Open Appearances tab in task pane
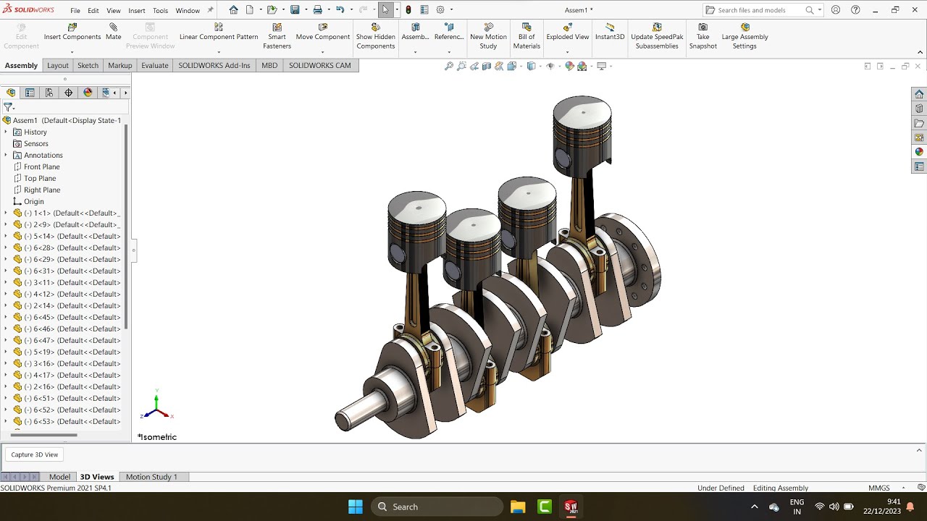 click(919, 152)
